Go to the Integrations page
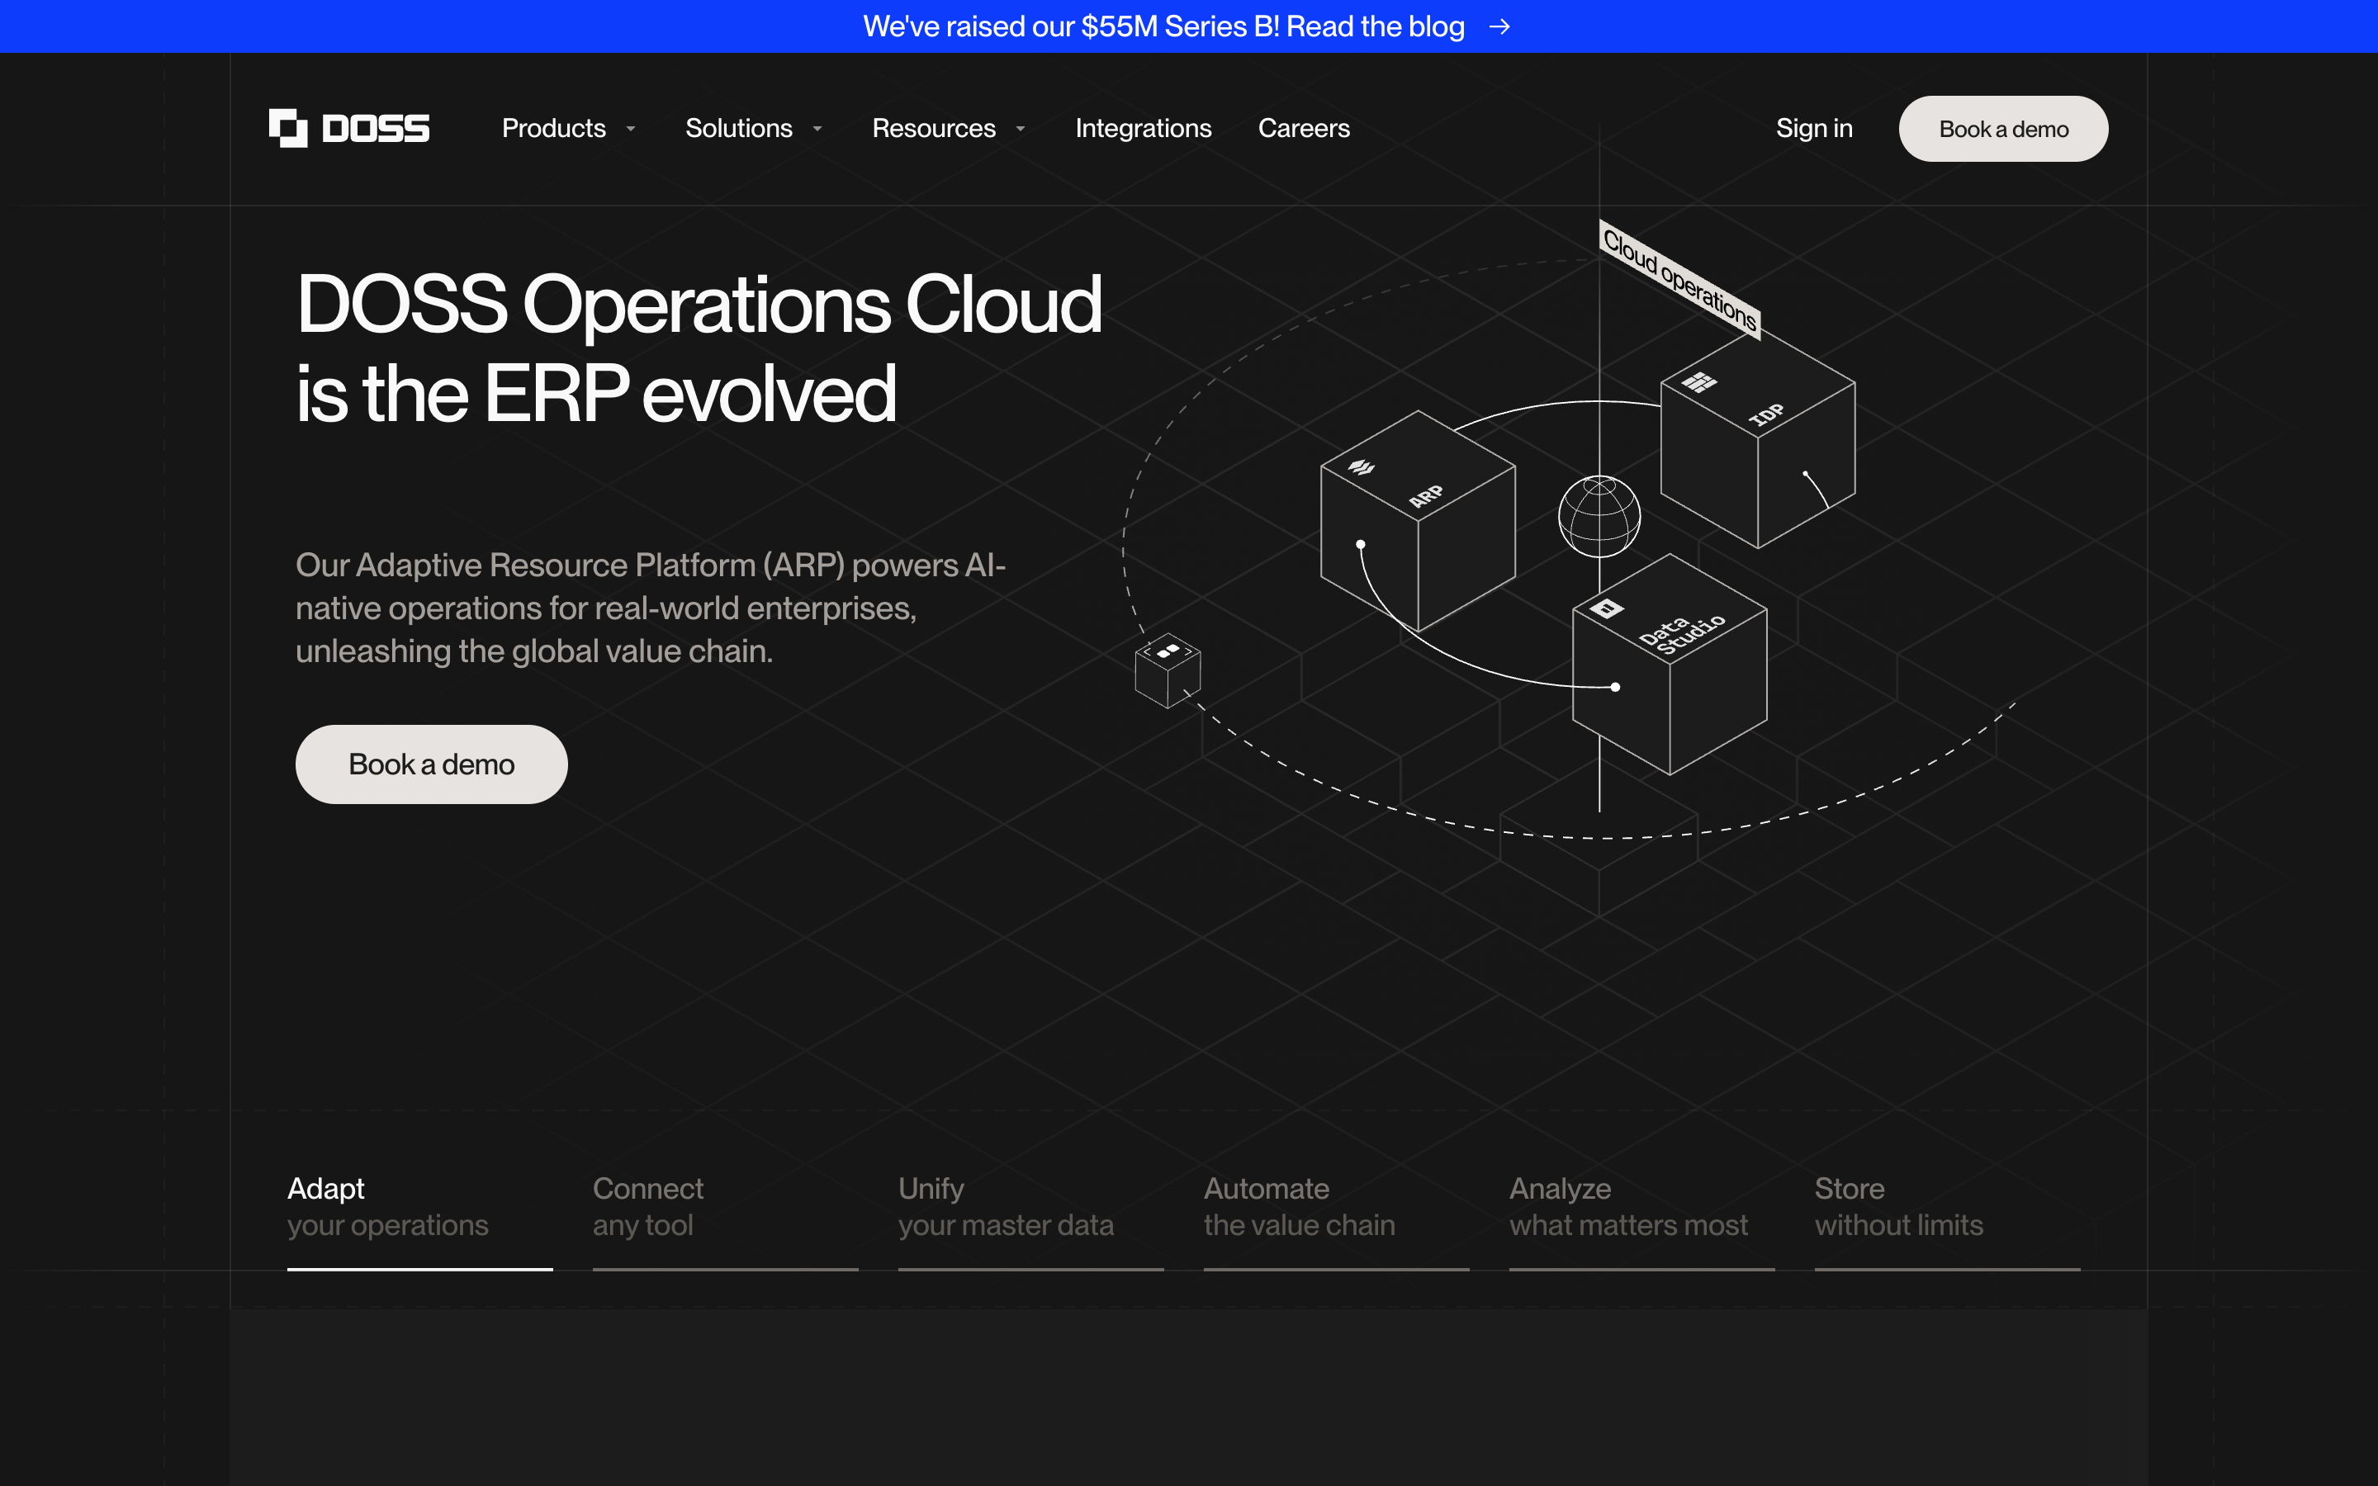 click(1143, 129)
